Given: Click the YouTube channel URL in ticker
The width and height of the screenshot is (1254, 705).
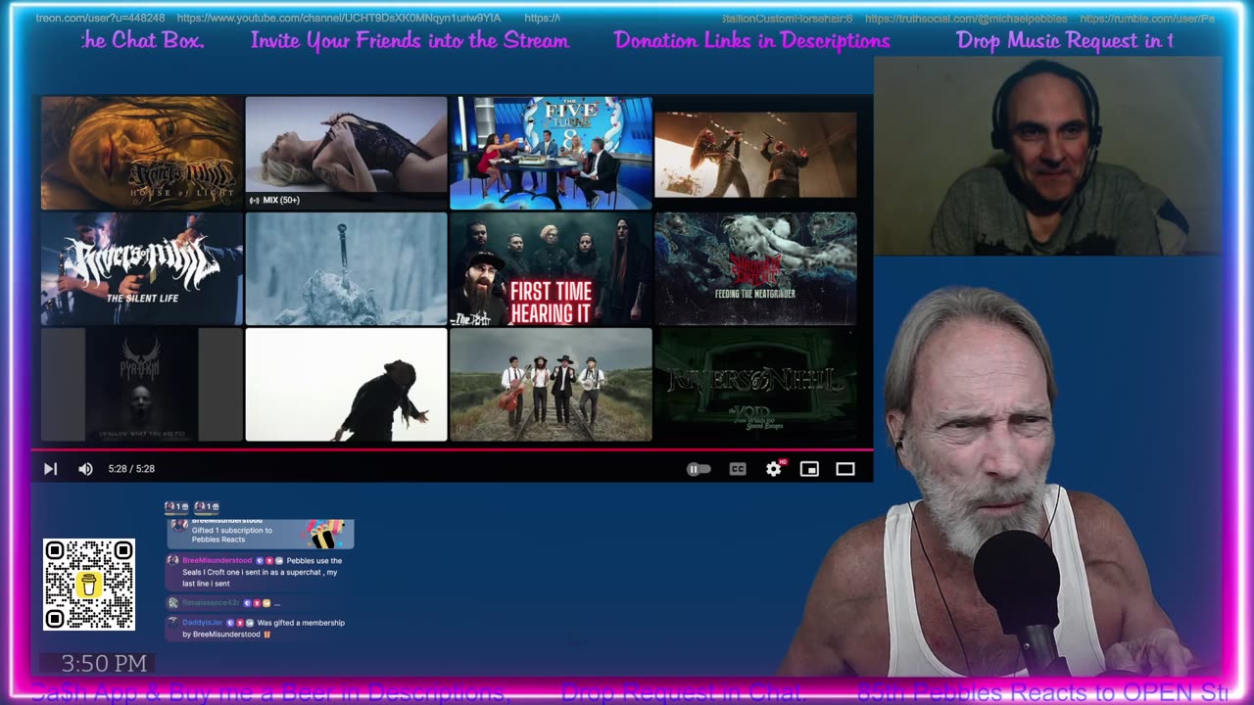Looking at the screenshot, I should (x=338, y=19).
